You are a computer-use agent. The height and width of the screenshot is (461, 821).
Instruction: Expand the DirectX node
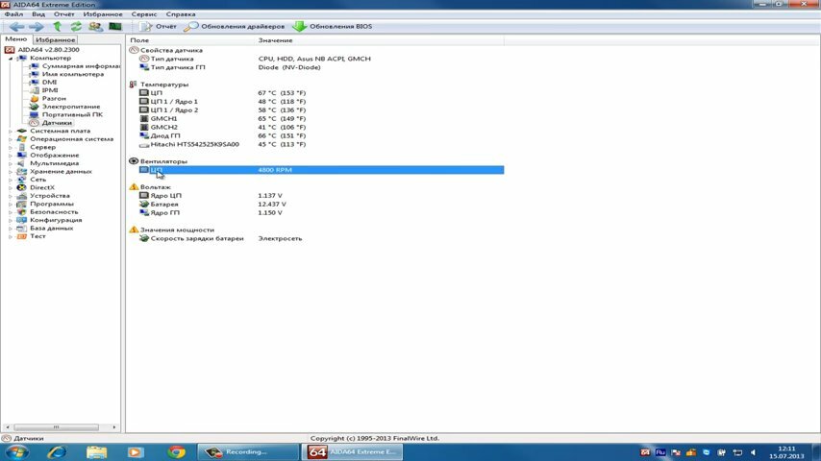point(11,187)
